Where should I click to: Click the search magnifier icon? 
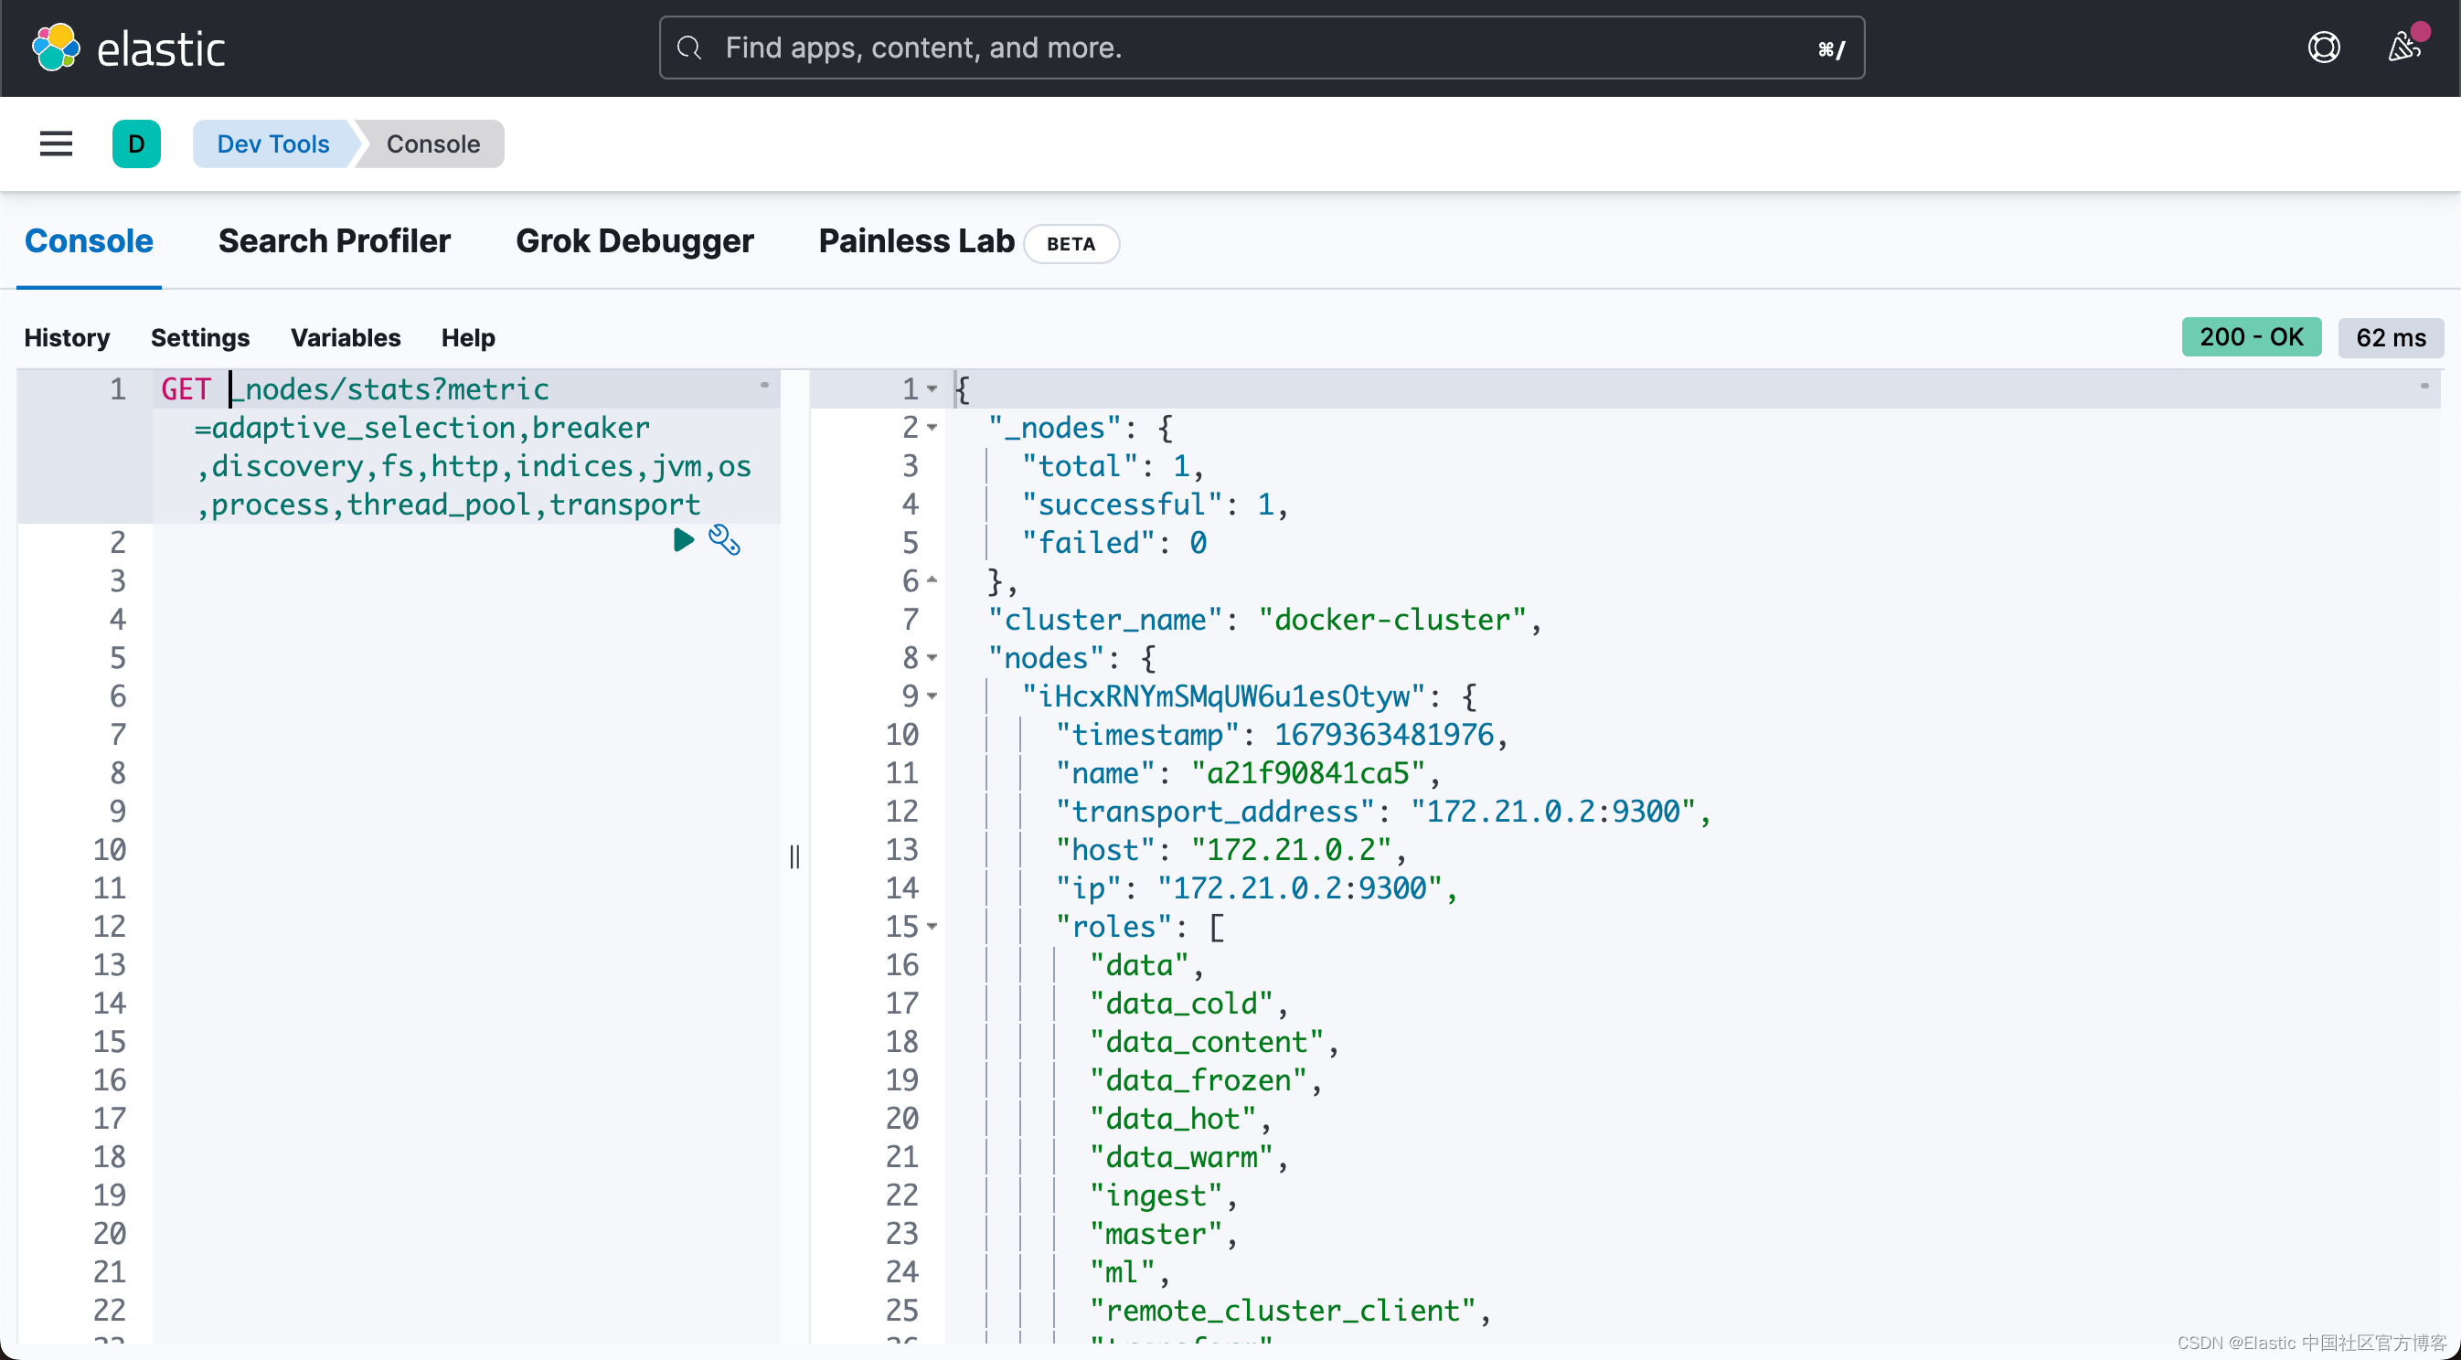point(688,48)
